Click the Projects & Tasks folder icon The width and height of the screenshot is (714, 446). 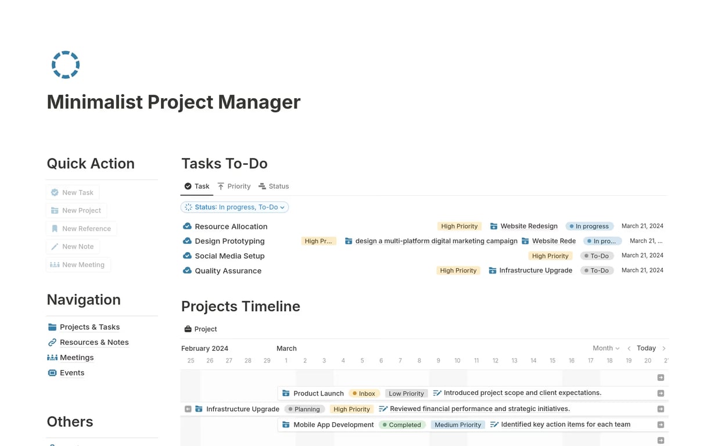tap(52, 327)
